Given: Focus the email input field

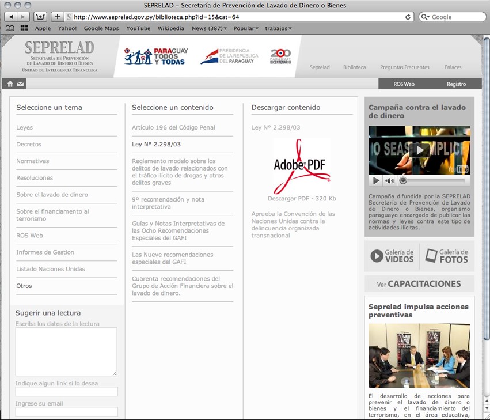Looking at the screenshot, I should click(x=67, y=411).
